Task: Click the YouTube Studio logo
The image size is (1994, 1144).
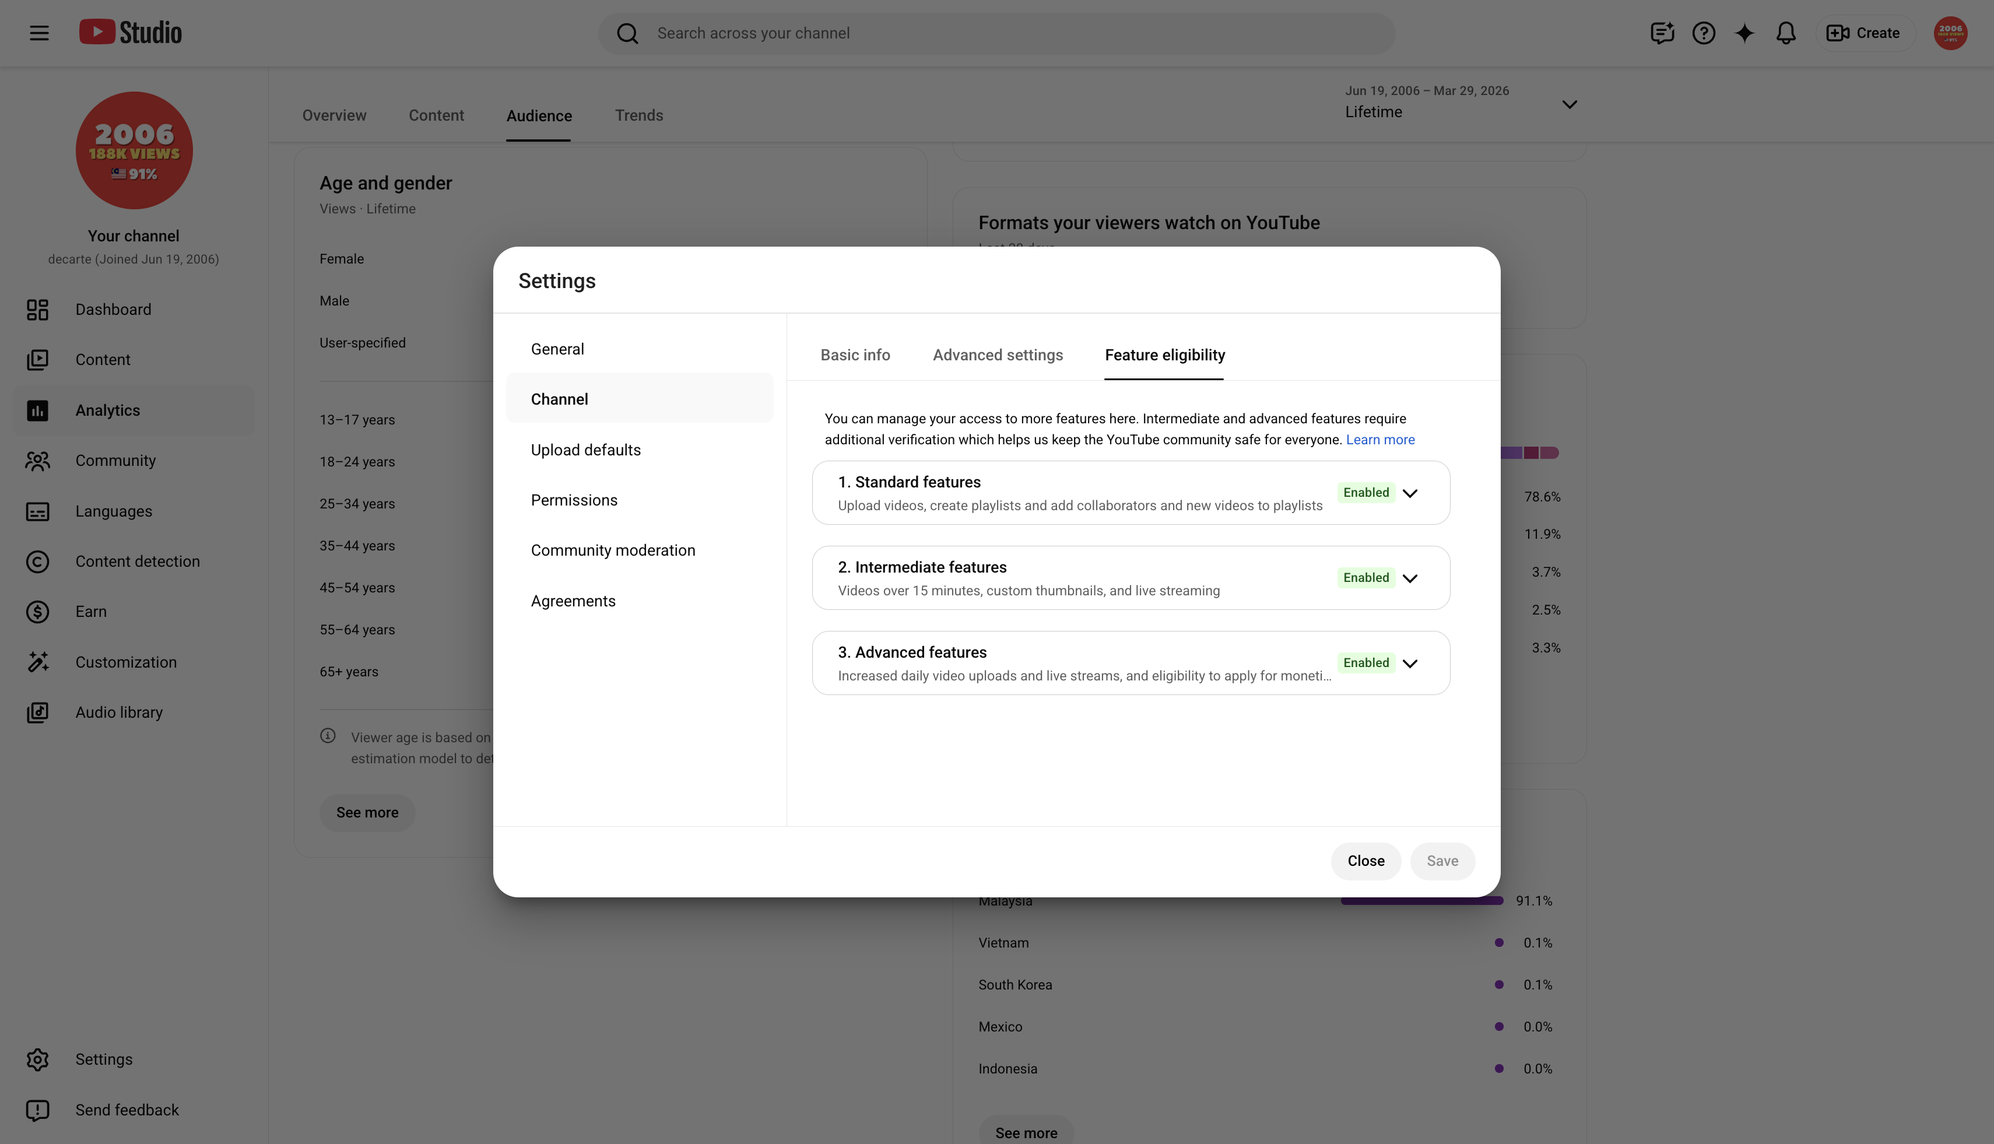Action: pos(131,32)
